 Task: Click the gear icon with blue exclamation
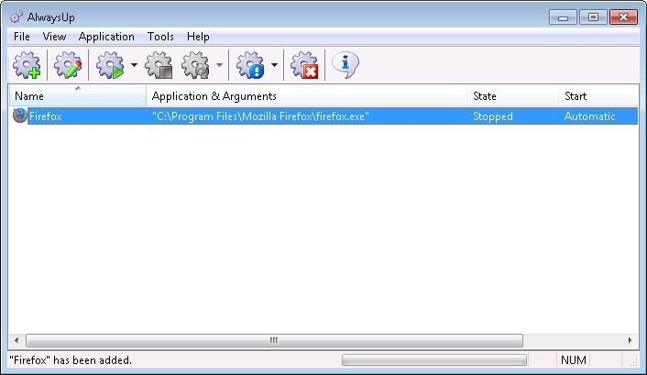[x=250, y=65]
